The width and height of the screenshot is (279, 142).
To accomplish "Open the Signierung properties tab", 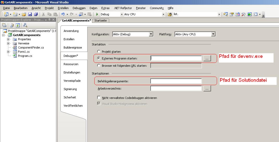I will pos(70,89).
